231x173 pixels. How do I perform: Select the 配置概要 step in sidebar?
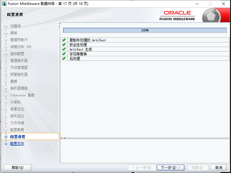point(17,130)
